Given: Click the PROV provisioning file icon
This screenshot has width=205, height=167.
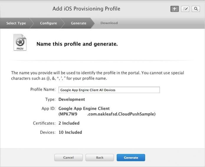Looking at the screenshot, I should 20,42.
